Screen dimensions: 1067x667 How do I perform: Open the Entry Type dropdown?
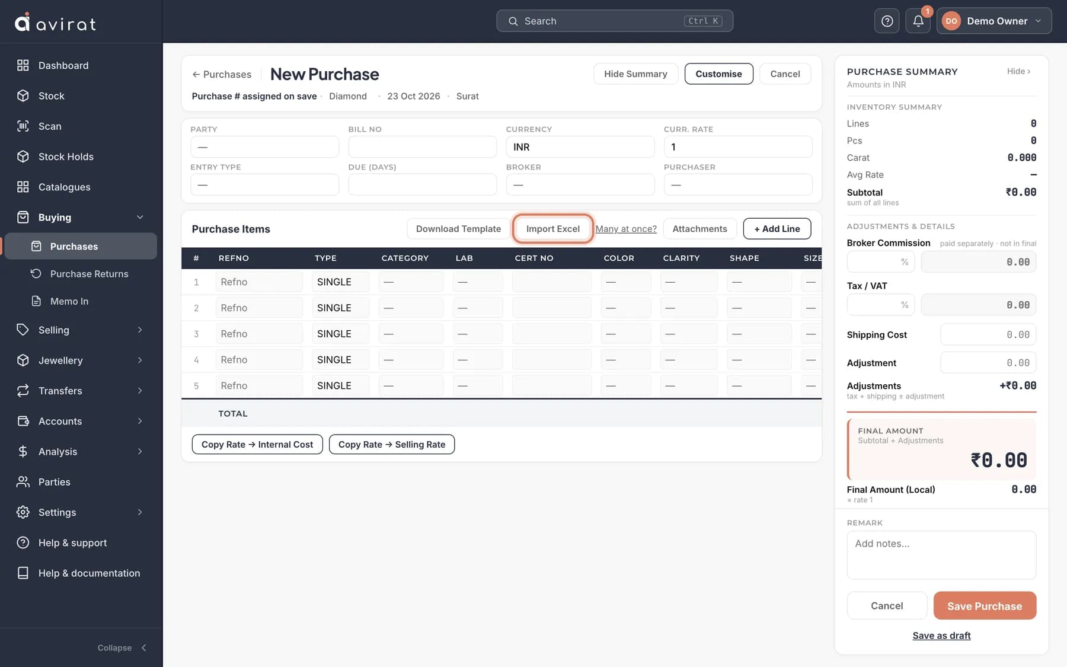tap(264, 184)
